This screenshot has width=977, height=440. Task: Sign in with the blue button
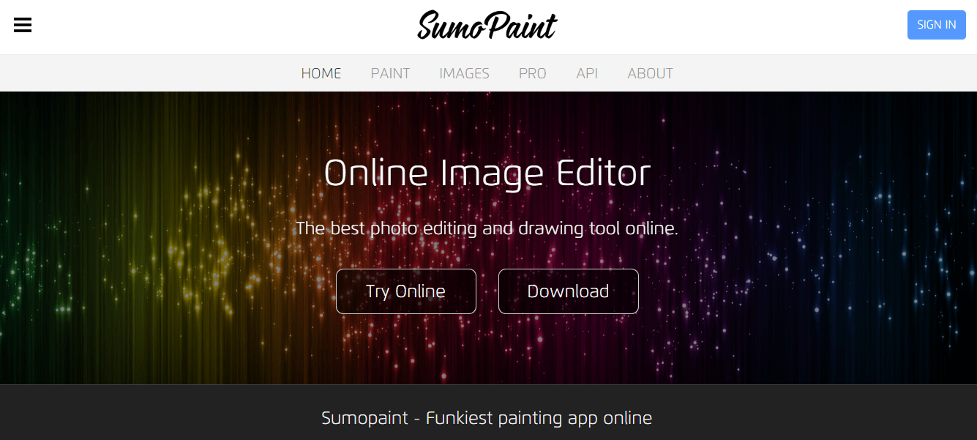(936, 25)
